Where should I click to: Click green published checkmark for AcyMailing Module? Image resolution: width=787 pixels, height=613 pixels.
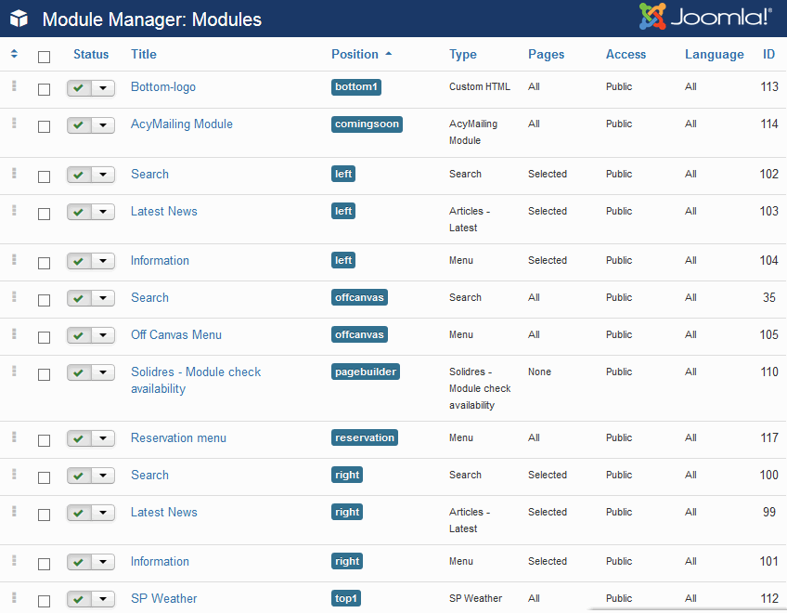coord(79,124)
